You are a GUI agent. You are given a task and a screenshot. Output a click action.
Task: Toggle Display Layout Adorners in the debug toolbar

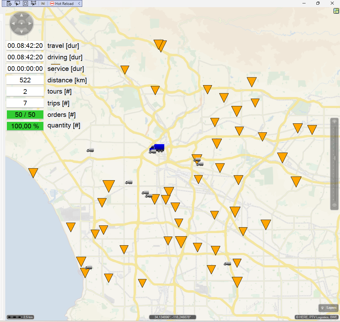[25, 3]
